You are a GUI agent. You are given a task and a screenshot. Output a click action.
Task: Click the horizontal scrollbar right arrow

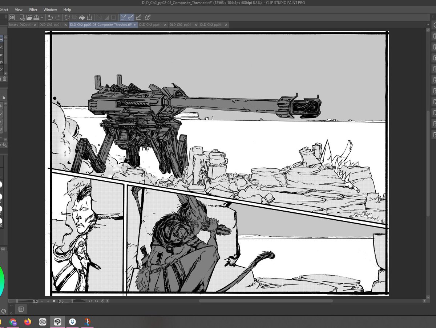pos(424,301)
